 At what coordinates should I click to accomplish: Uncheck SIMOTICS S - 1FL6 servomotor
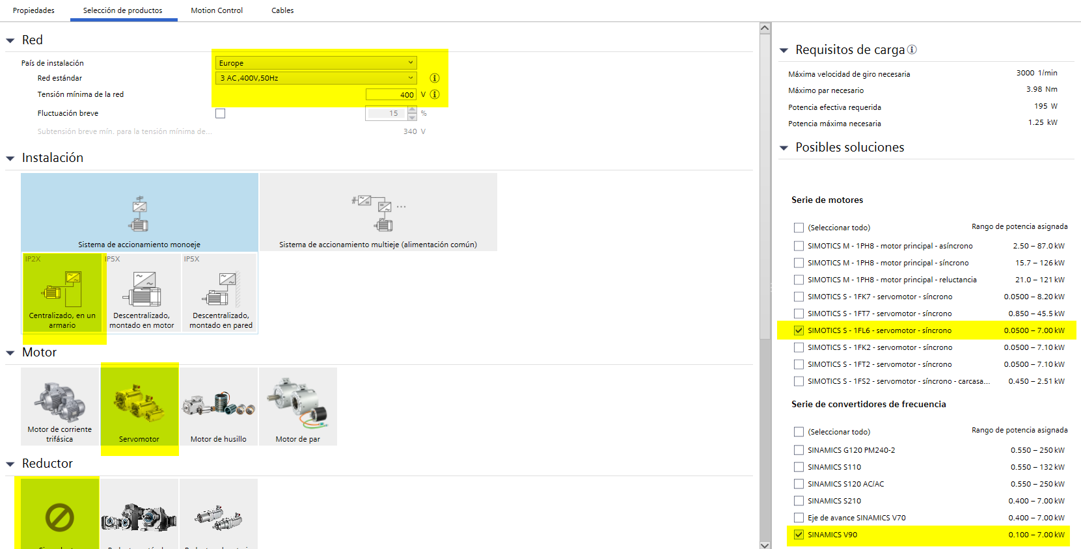tap(799, 330)
